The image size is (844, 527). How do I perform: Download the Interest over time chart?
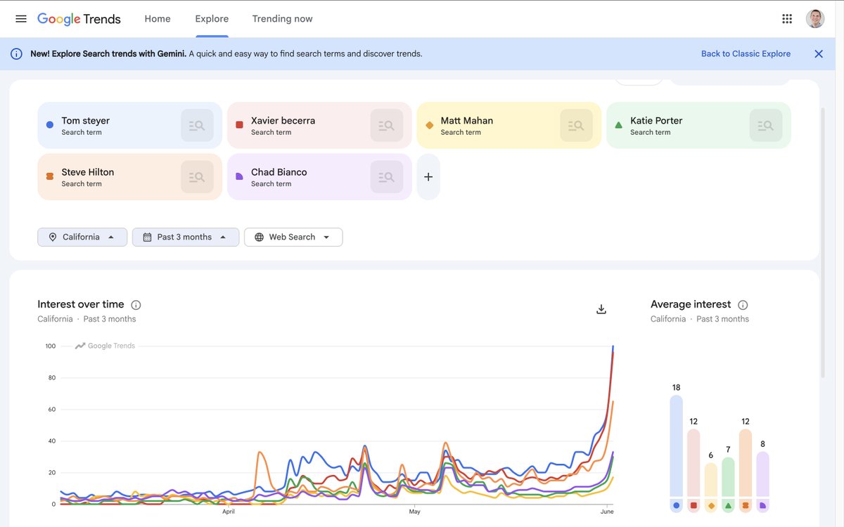point(601,309)
